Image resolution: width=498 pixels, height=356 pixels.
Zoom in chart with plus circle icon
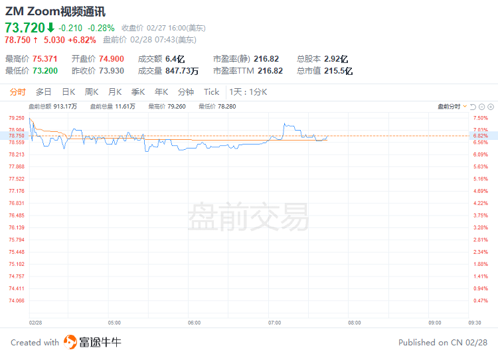click(491, 107)
